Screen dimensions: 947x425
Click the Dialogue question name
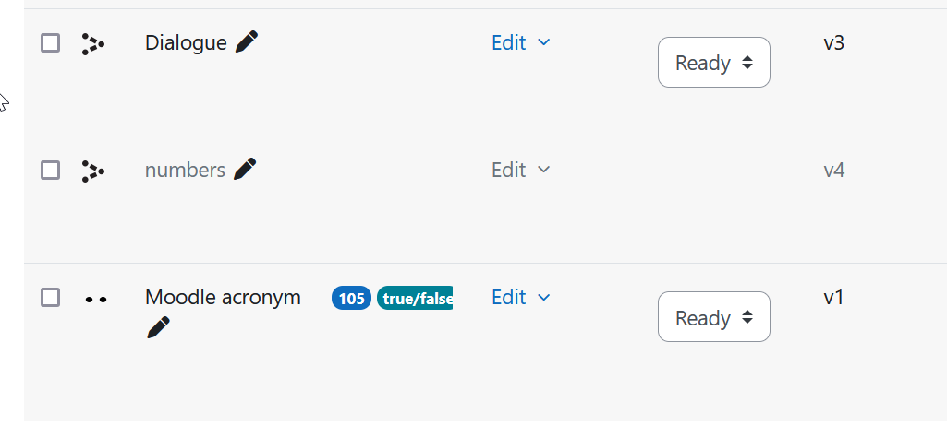(186, 42)
